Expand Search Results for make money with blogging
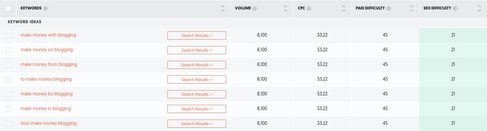This screenshot has height=131, width=487. click(197, 36)
